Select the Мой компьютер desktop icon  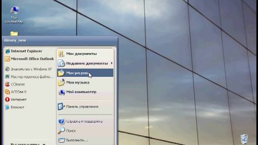tap(15, 10)
